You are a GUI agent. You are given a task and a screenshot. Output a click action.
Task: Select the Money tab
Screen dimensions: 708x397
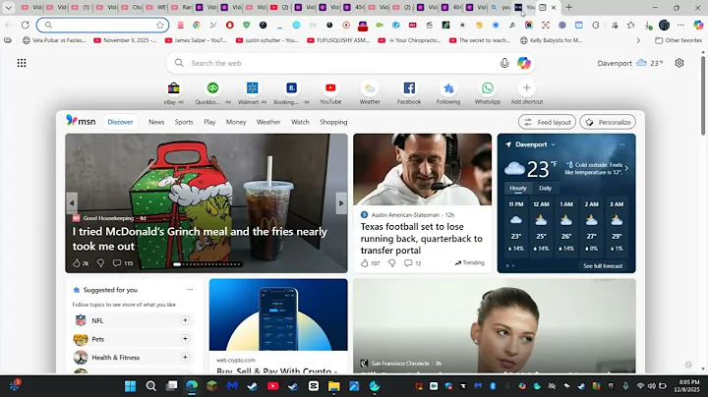[236, 122]
